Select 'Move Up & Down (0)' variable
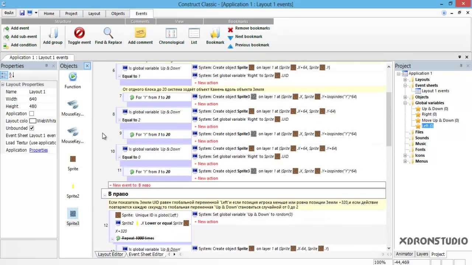Screen dimensions: 472x265 440,120
